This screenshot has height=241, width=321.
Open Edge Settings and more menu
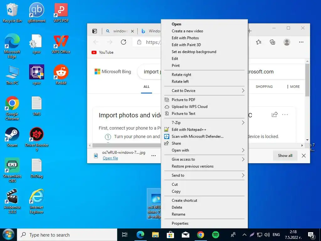point(301,42)
